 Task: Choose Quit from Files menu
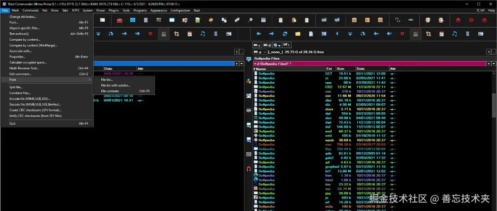[x=47, y=124]
